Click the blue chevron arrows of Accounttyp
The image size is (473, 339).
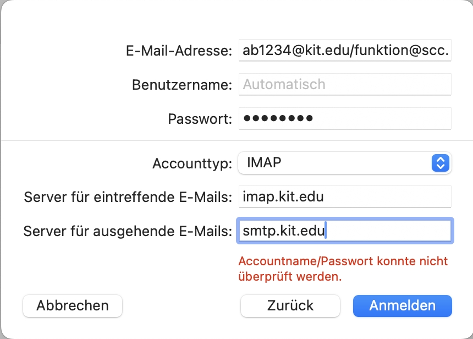(x=441, y=163)
